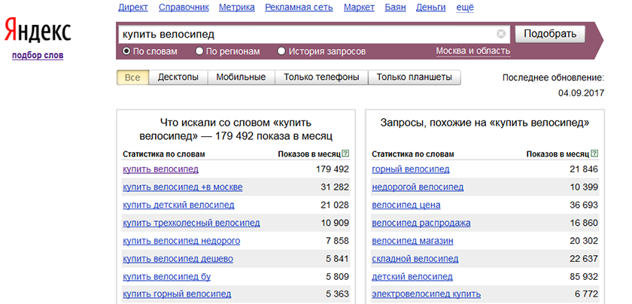
Task: Click the 04.09.2017 last update date
Action: point(581,93)
